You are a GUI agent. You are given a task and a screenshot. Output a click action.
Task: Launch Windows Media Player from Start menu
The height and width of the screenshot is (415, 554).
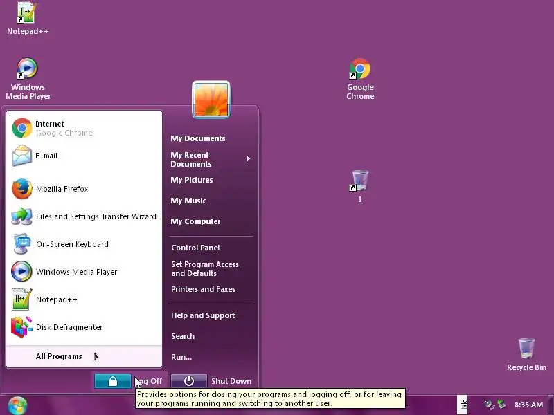click(84, 272)
